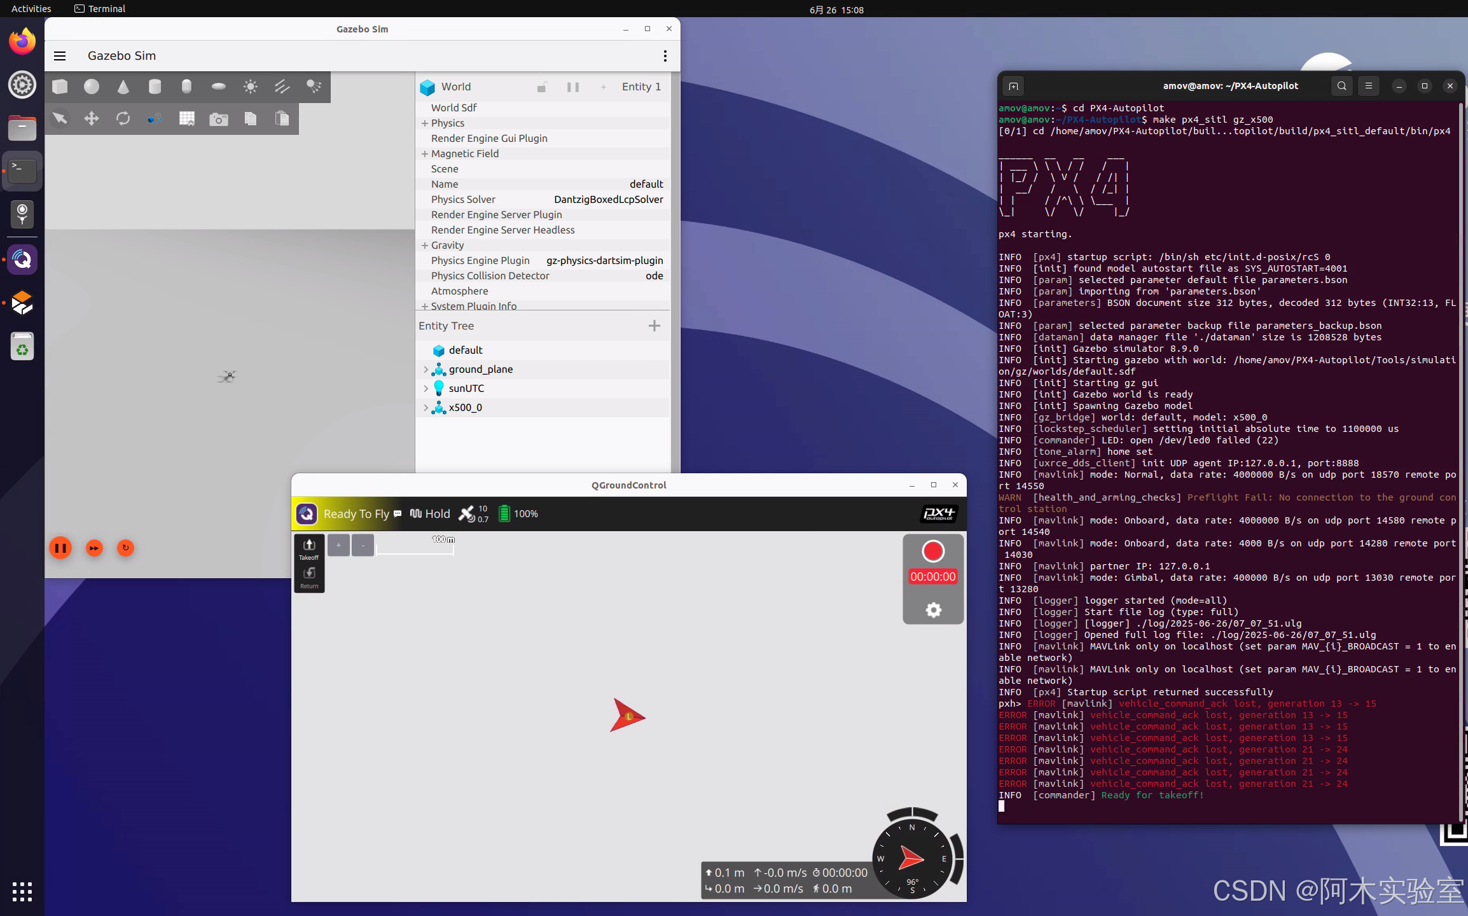Expand the ground_plane tree entity

click(426, 369)
